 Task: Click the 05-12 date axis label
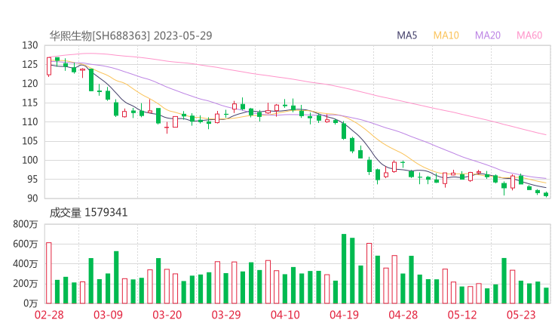point(462,315)
